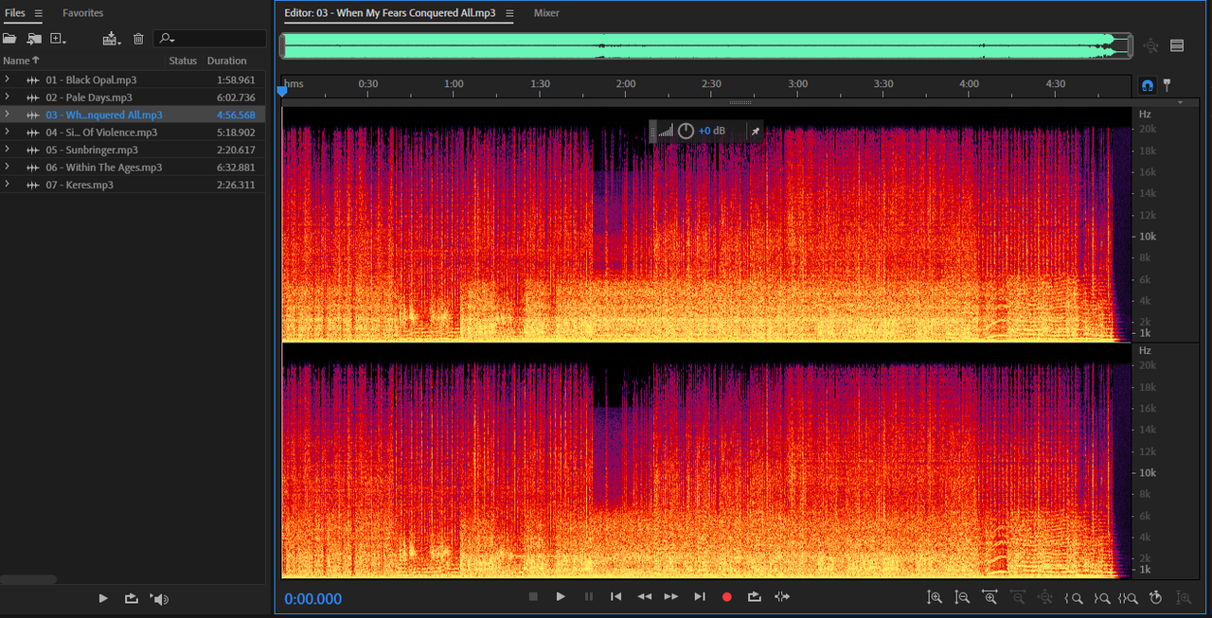
Task: Click the Import File icon
Action: pos(34,39)
